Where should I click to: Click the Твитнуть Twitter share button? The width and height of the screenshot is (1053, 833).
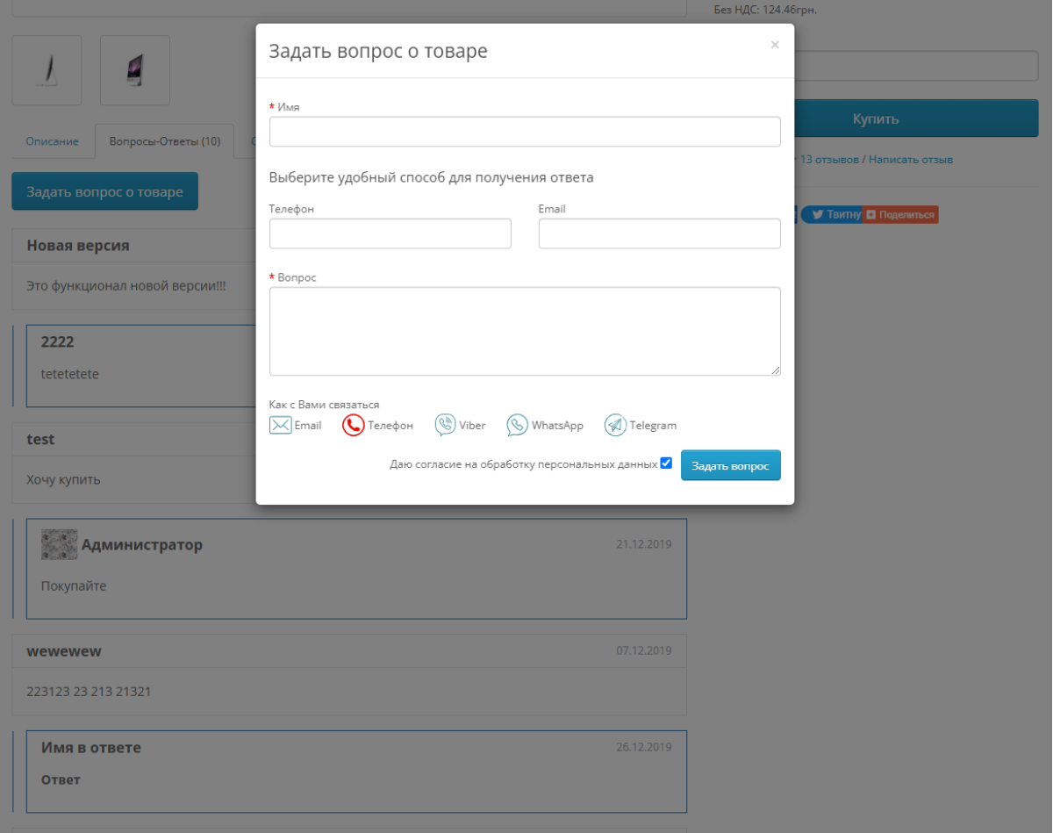click(x=832, y=214)
